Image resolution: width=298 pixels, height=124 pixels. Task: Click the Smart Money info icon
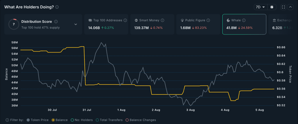point(162,21)
